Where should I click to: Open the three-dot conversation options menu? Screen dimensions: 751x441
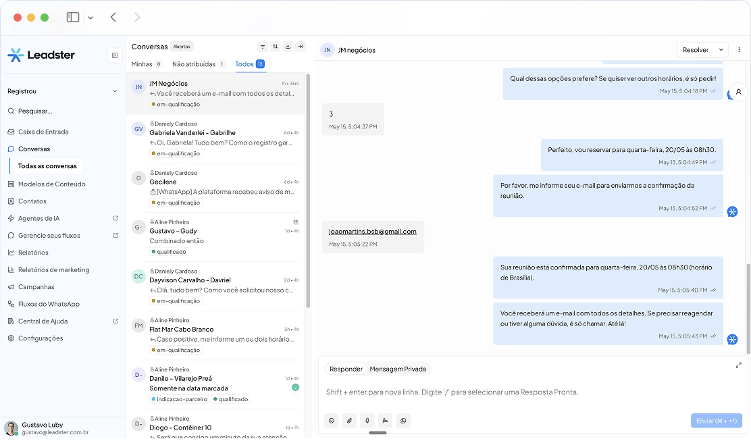[739, 50]
